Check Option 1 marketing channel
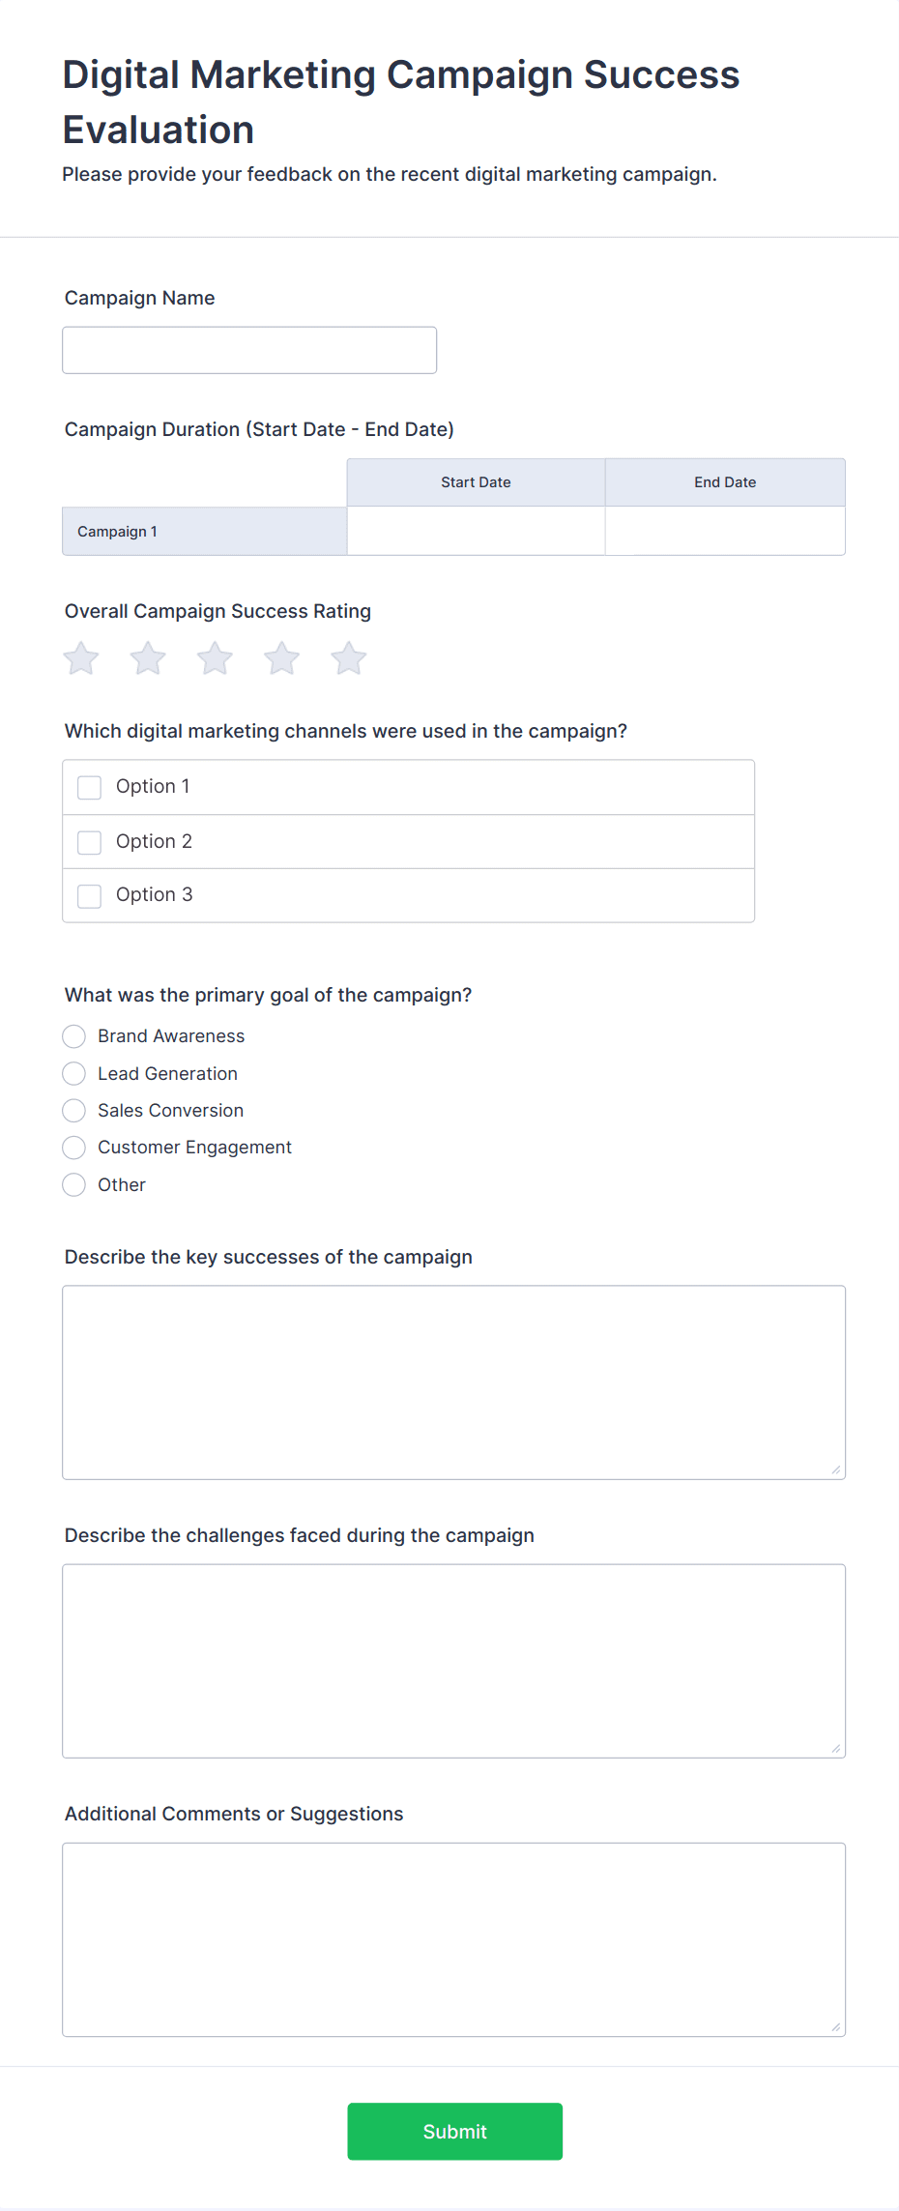The image size is (899, 2211). point(89,787)
